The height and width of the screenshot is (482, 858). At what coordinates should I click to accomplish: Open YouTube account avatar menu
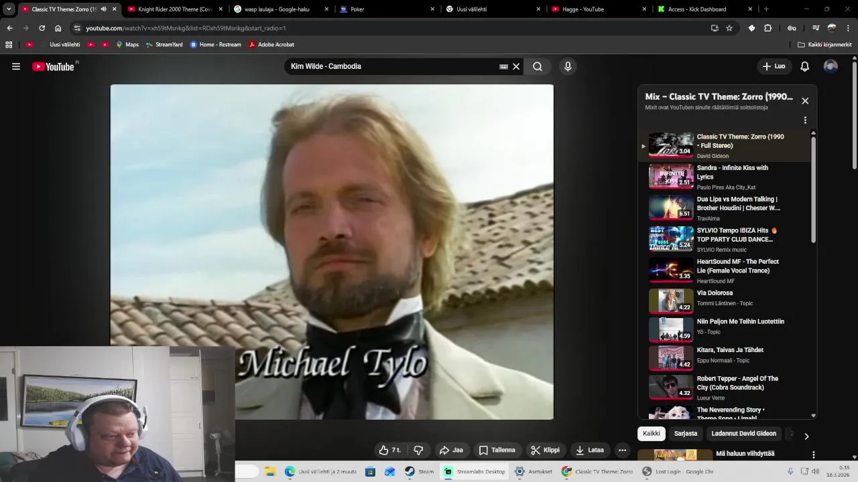tap(831, 66)
